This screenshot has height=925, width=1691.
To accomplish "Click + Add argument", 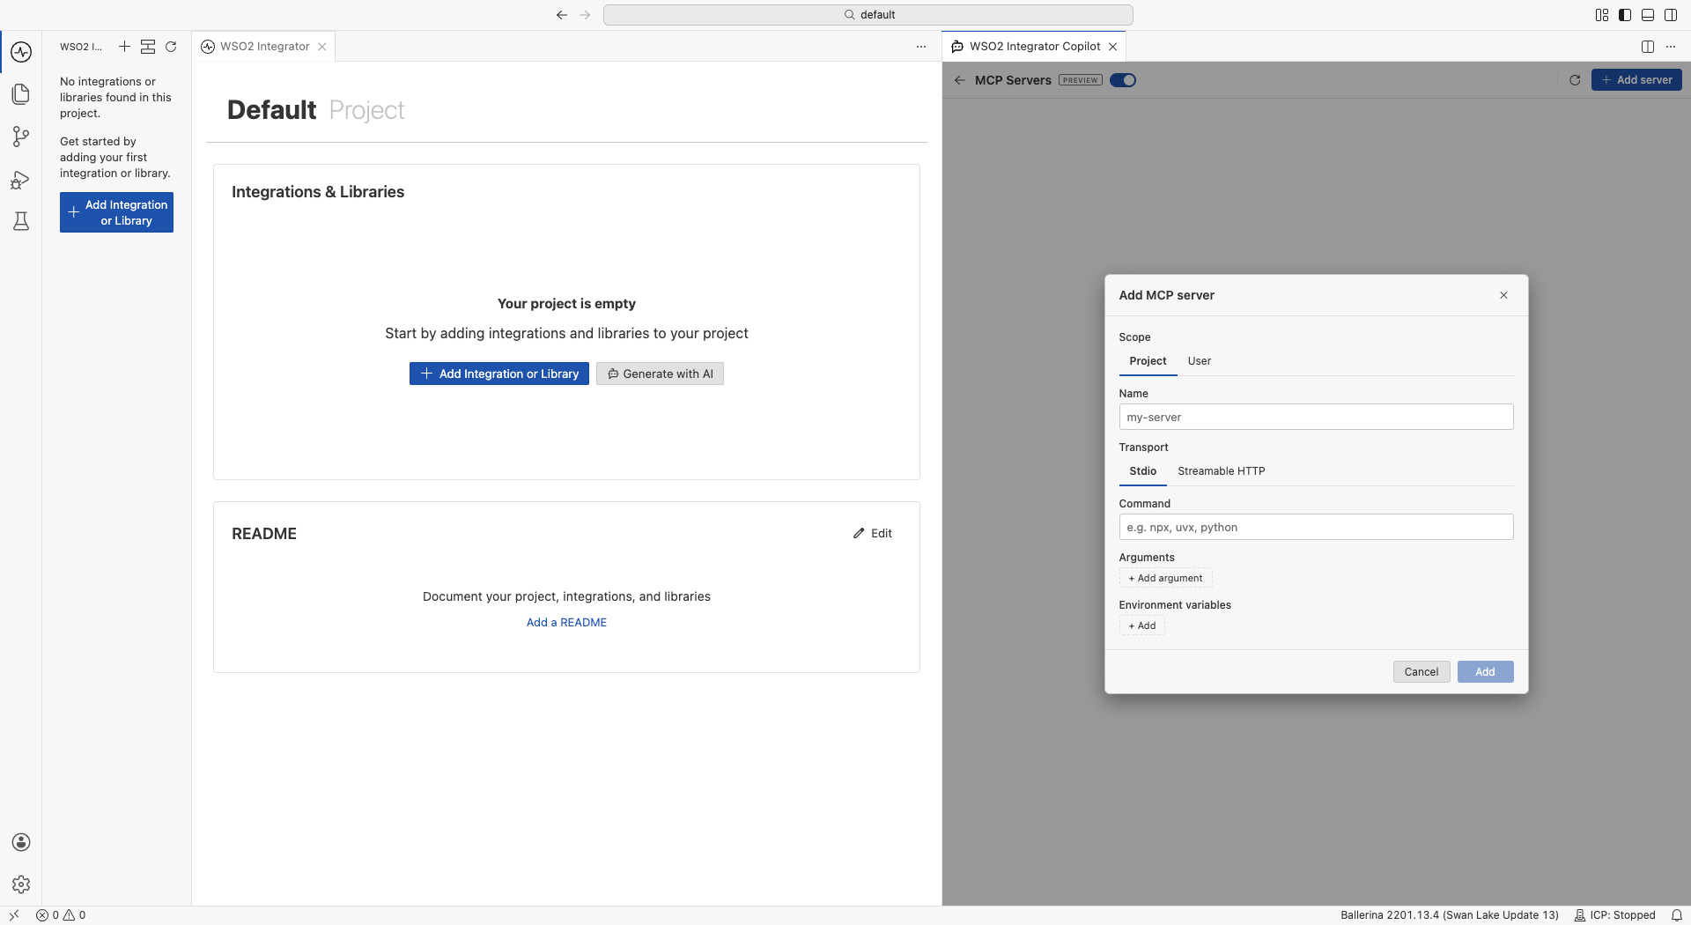I will pos(1165,578).
